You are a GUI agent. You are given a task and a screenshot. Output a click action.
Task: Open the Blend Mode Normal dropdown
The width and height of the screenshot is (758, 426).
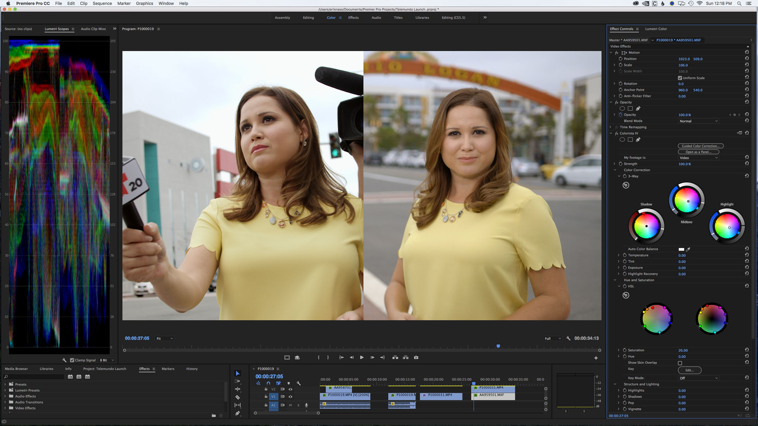pos(698,121)
